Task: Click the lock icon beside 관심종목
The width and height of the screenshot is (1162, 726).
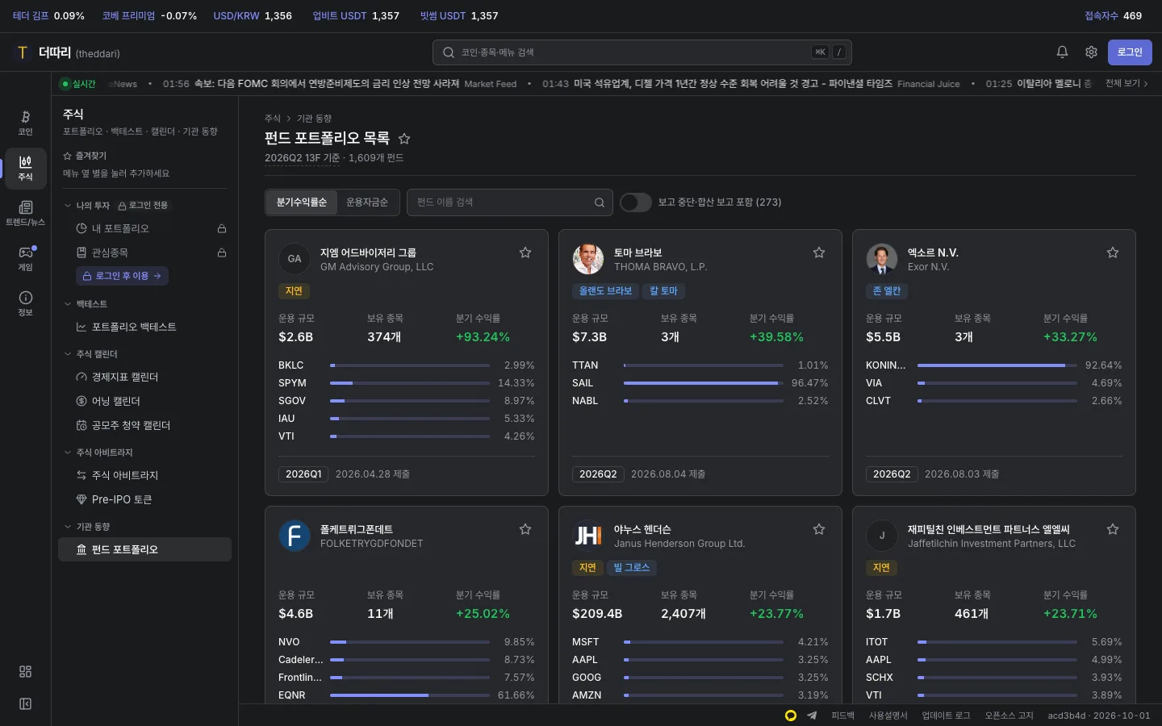Action: pos(222,253)
